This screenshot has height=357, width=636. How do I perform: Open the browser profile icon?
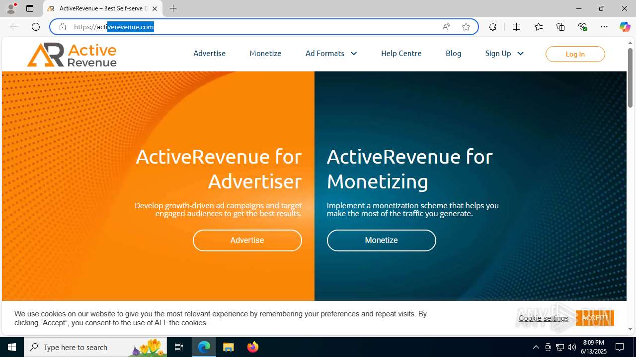pyautogui.click(x=11, y=8)
